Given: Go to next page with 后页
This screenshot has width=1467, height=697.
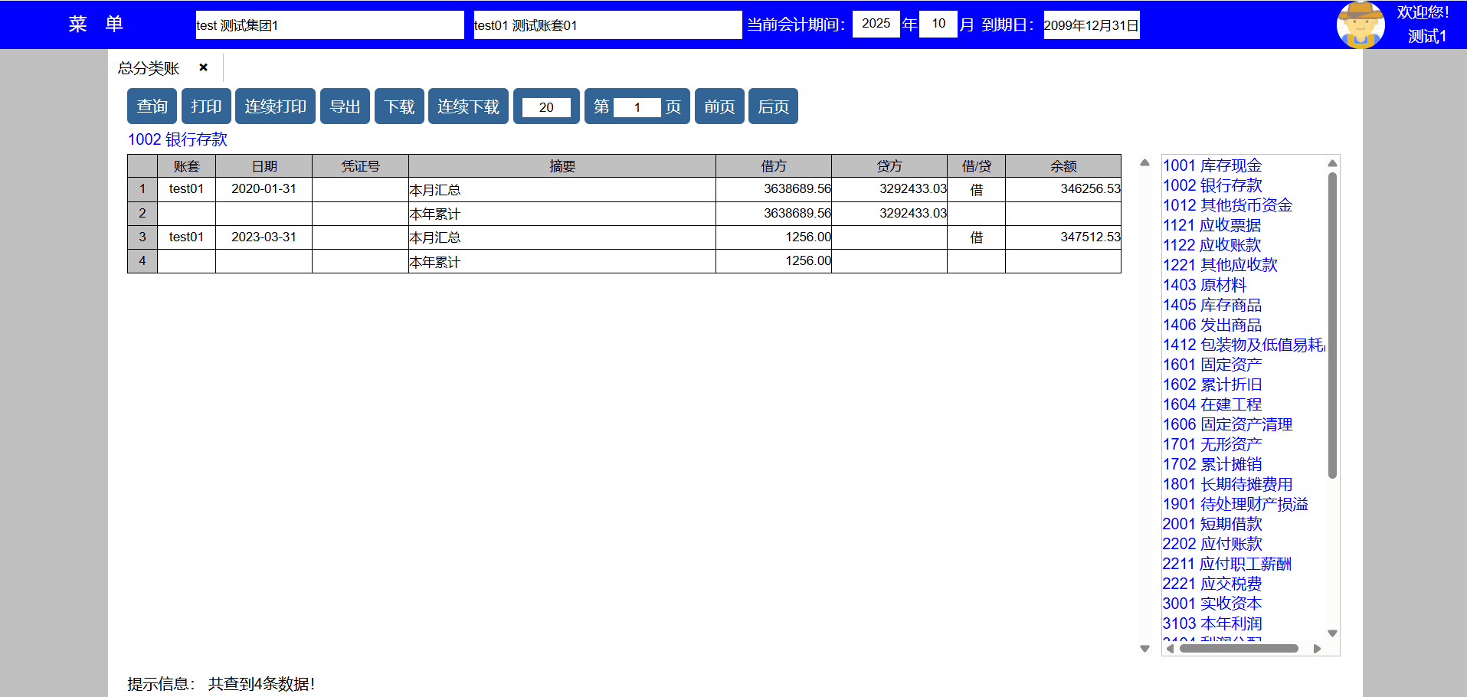Looking at the screenshot, I should pyautogui.click(x=773, y=106).
